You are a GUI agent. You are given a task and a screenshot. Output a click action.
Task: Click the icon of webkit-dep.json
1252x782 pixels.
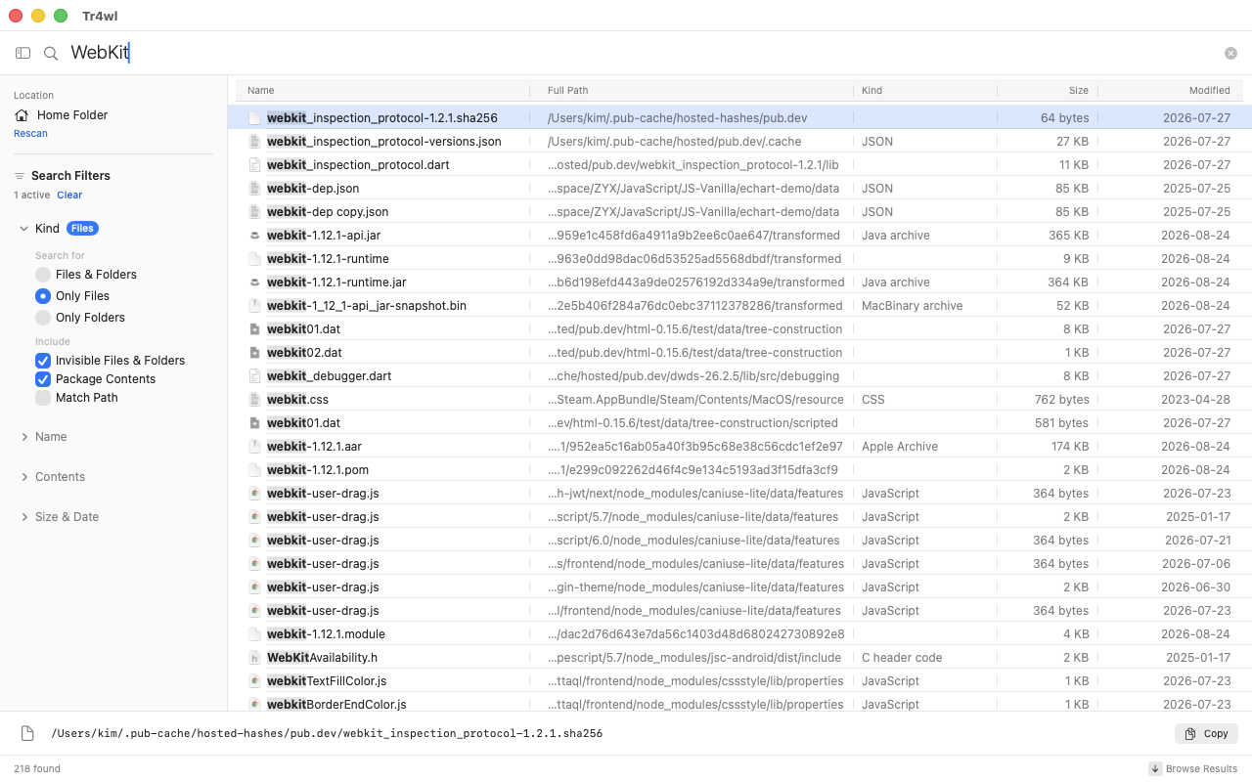tap(254, 189)
